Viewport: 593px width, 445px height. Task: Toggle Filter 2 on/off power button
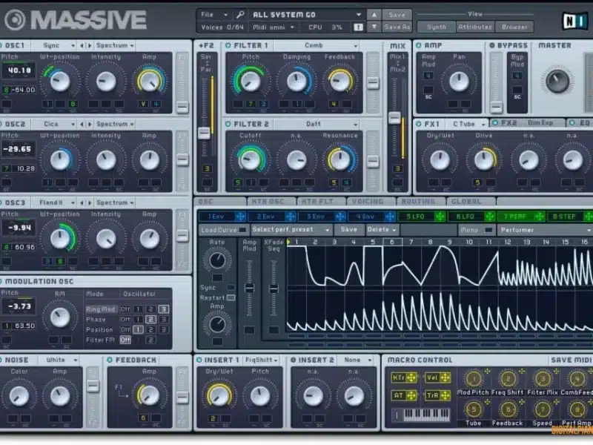[228, 124]
